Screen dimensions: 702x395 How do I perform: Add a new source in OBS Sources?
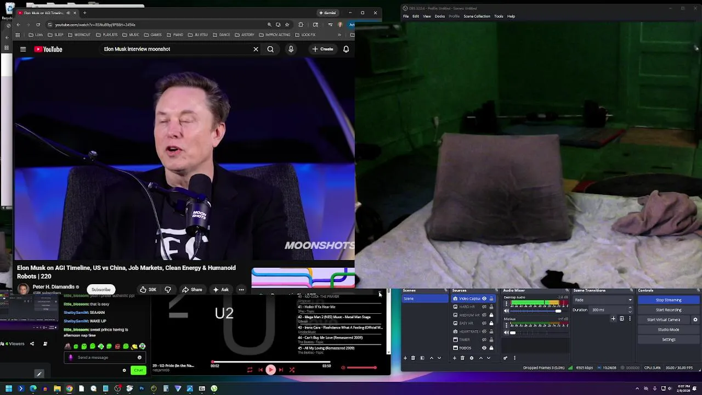tap(455, 358)
